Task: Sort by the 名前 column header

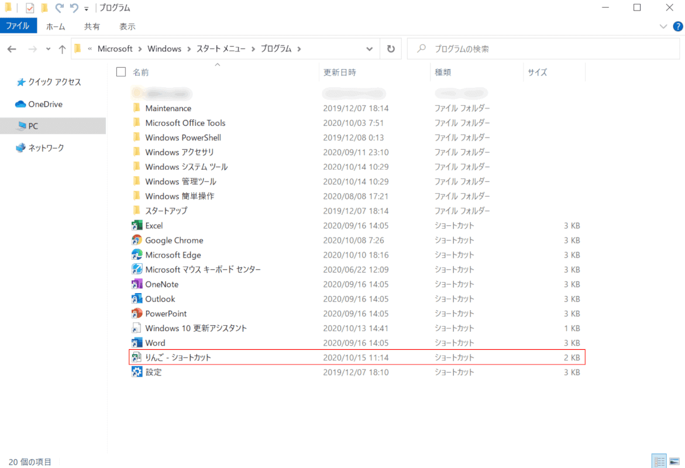Action: click(140, 73)
